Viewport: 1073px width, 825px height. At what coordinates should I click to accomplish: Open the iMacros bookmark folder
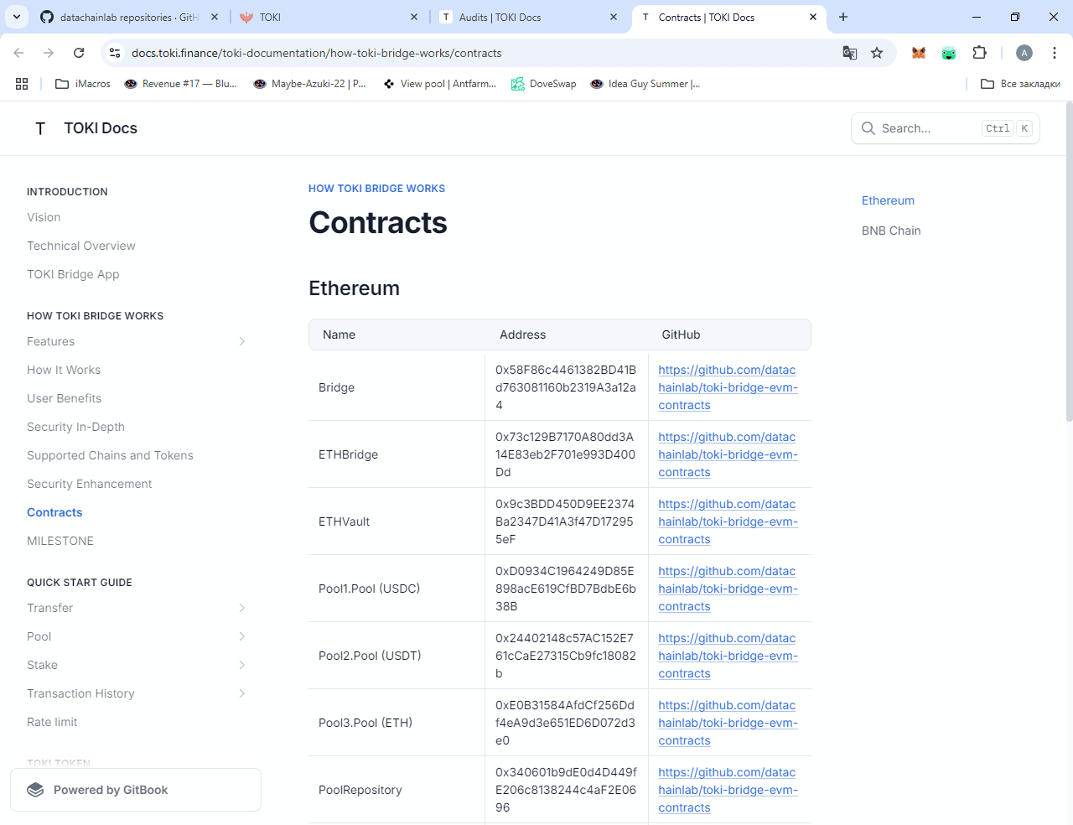pos(83,84)
